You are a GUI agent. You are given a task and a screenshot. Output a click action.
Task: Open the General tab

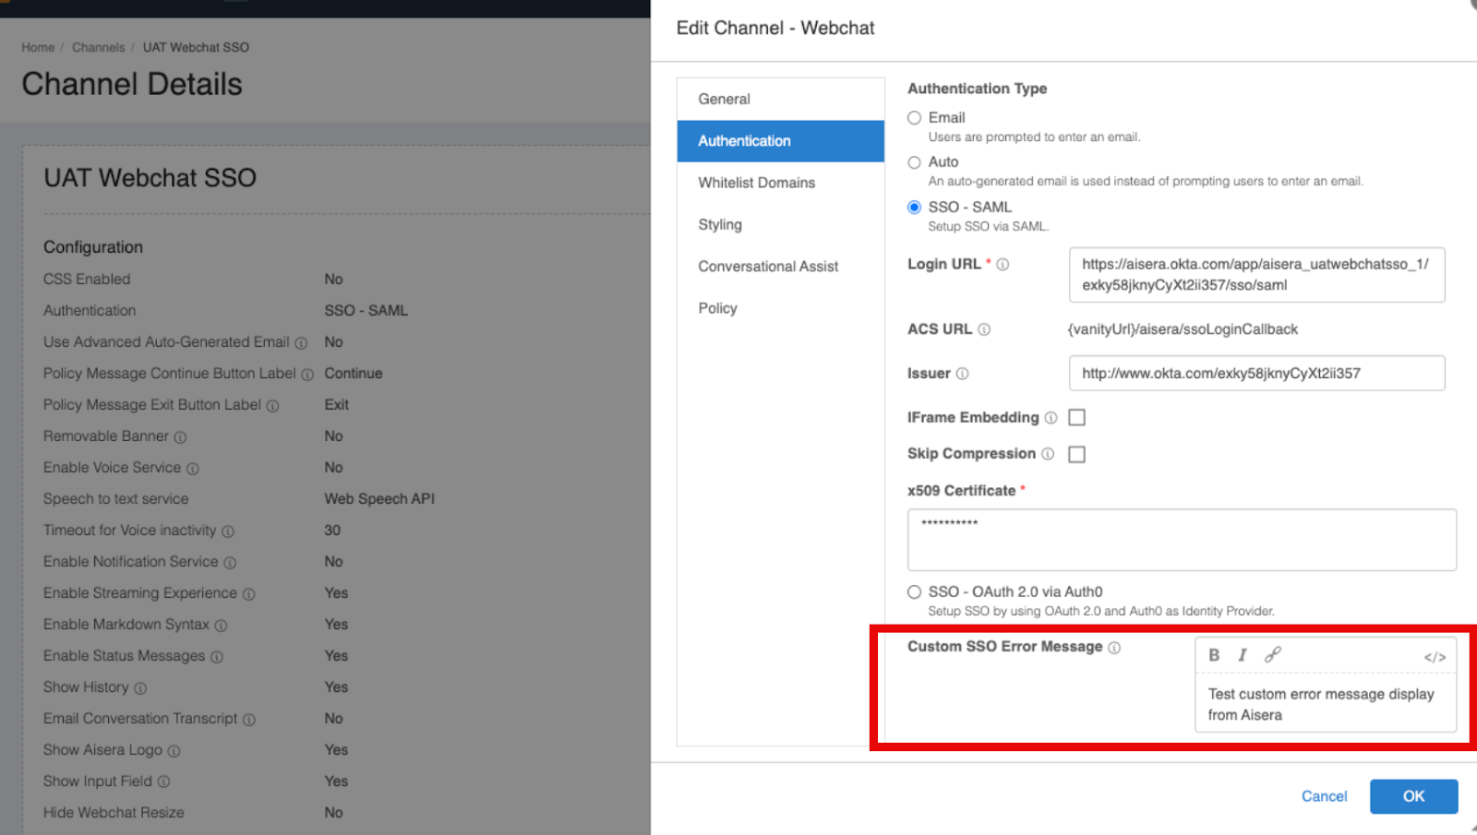point(780,99)
